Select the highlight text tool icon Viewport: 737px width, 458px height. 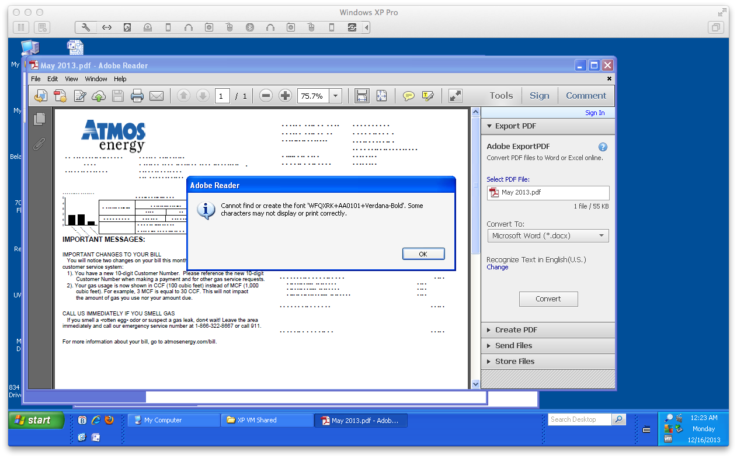[427, 96]
